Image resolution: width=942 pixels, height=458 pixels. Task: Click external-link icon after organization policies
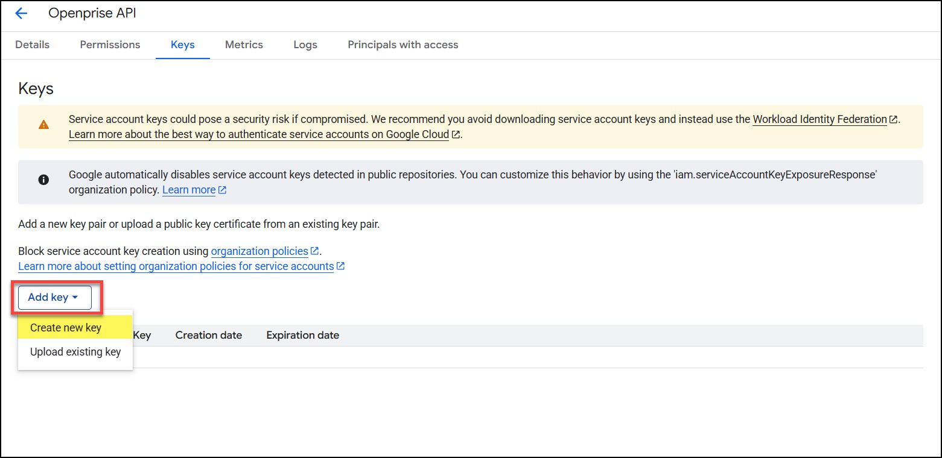(314, 251)
